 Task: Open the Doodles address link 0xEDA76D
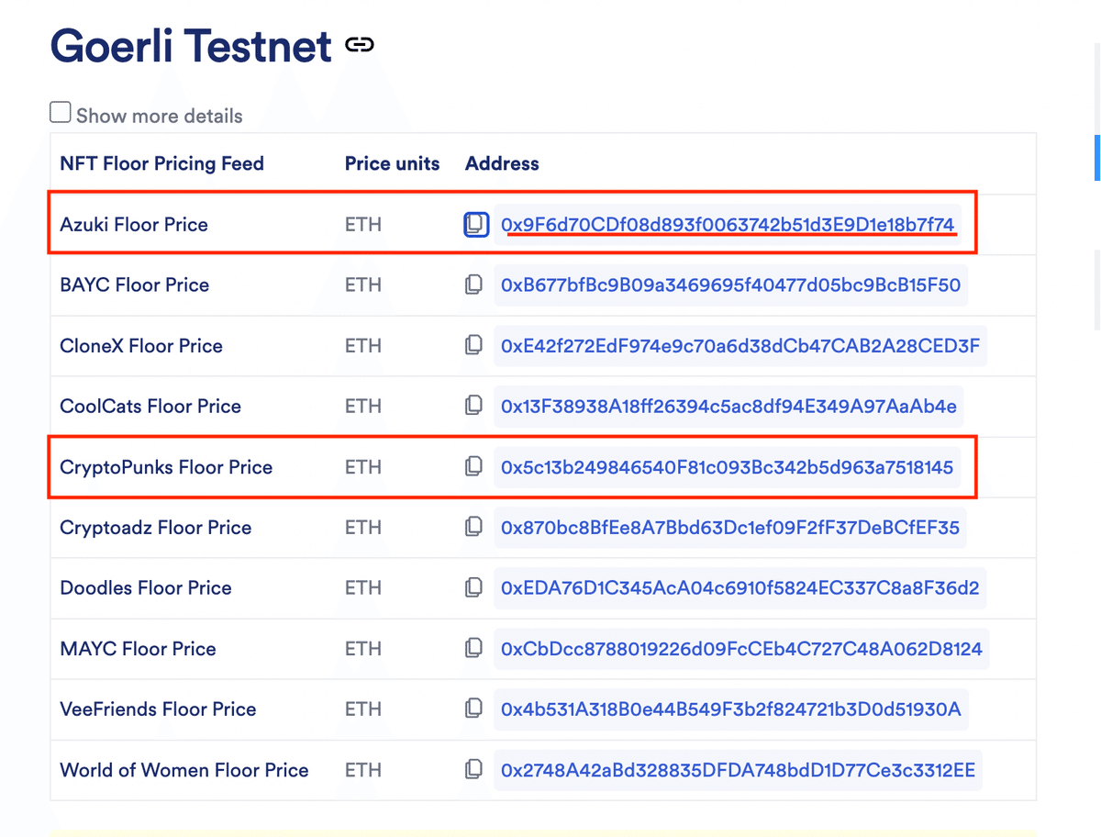pos(740,588)
